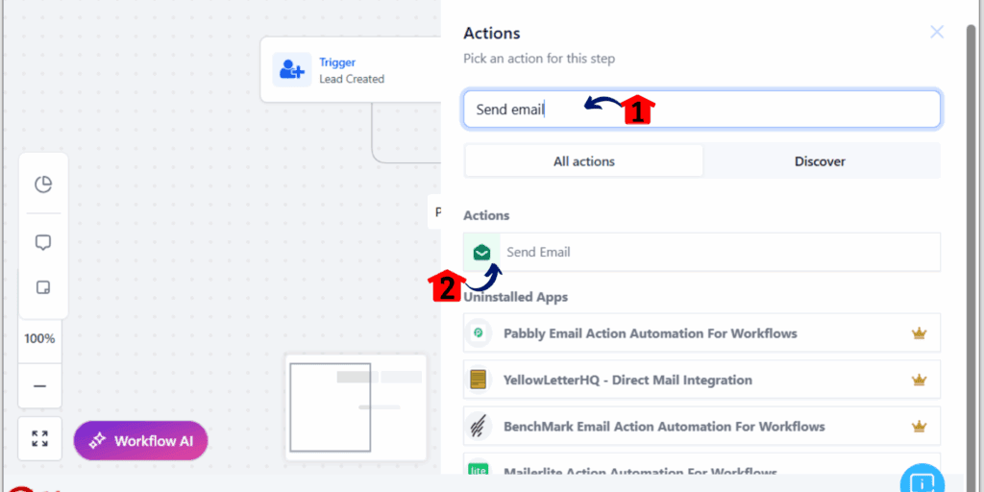Zoom out with the minus button
This screenshot has height=492, width=984.
coord(40,386)
